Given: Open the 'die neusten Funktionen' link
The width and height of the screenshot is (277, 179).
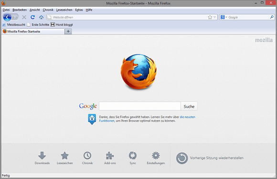Looking at the screenshot, I should (x=147, y=119).
